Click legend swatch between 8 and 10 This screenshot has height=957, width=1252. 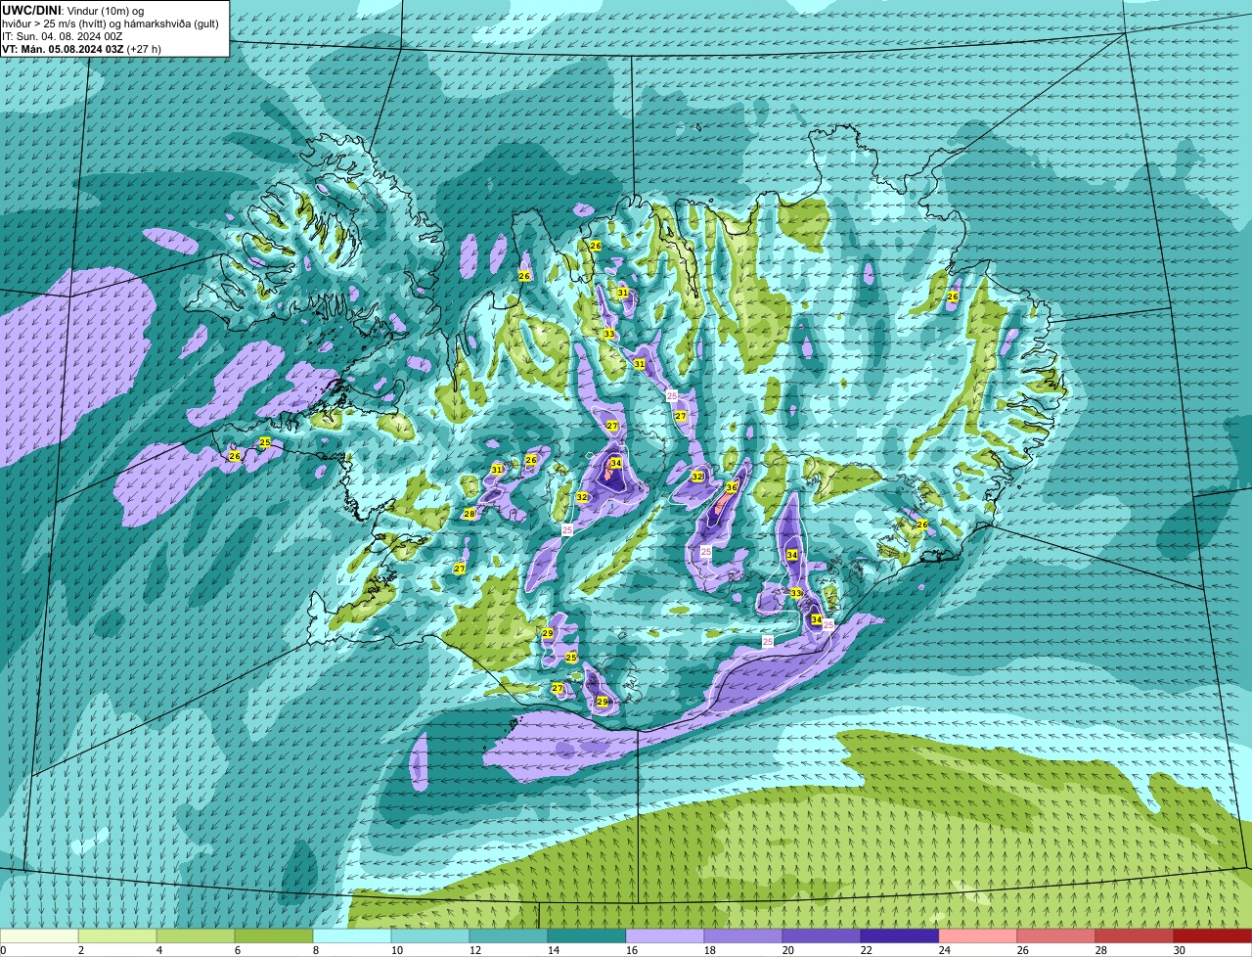[352, 936]
